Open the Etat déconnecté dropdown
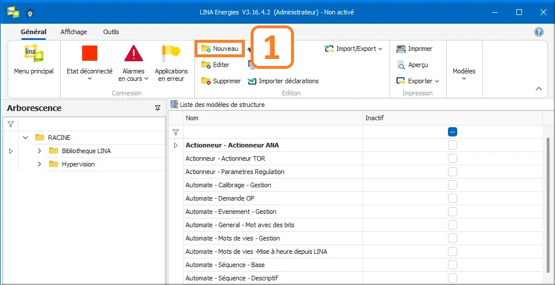 pyautogui.click(x=89, y=79)
